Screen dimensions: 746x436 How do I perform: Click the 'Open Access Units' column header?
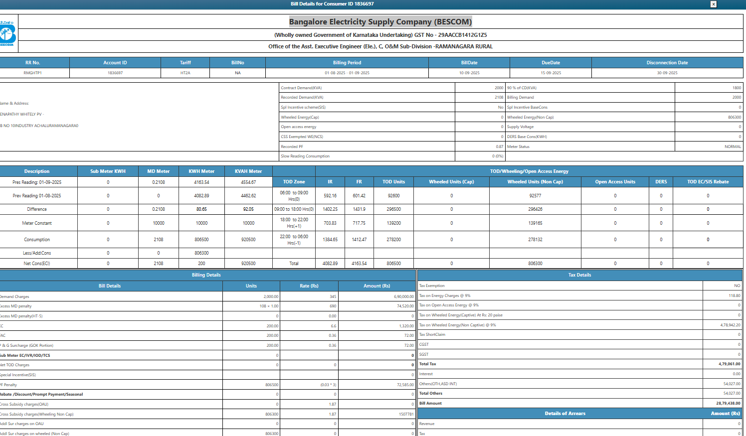click(x=615, y=182)
